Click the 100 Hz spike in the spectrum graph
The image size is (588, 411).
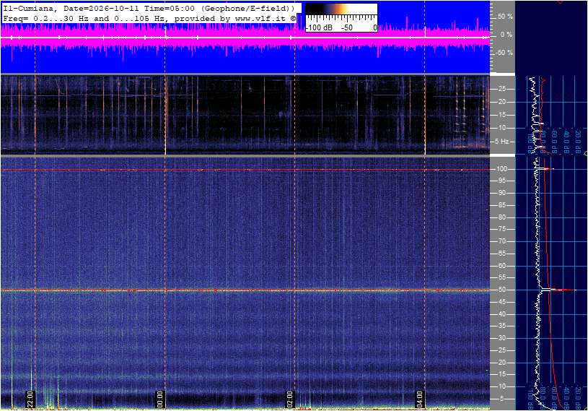[545, 169]
